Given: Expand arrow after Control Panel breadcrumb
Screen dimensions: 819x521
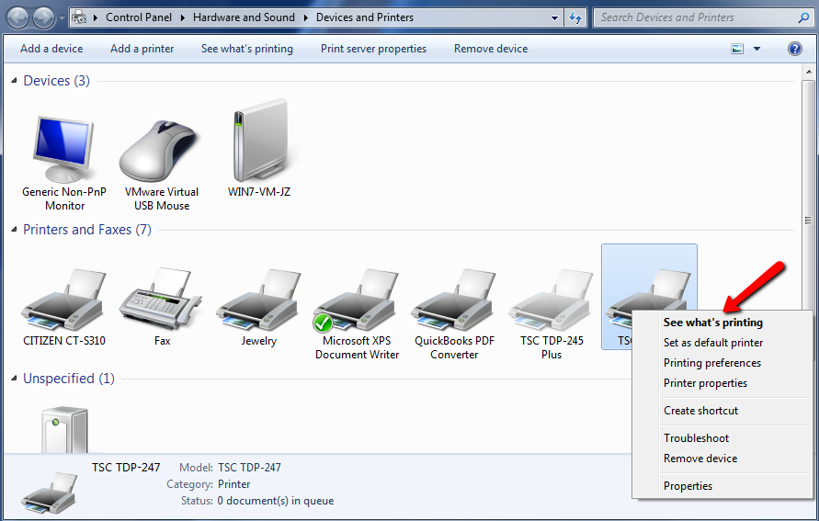Looking at the screenshot, I should coord(182,17).
